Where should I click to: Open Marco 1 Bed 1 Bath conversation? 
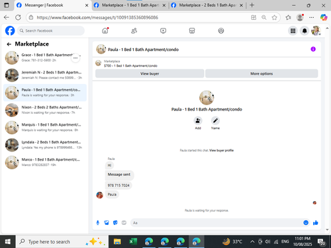coord(45,162)
